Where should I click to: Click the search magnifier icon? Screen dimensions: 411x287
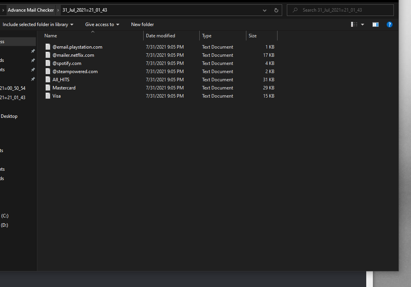[295, 10]
